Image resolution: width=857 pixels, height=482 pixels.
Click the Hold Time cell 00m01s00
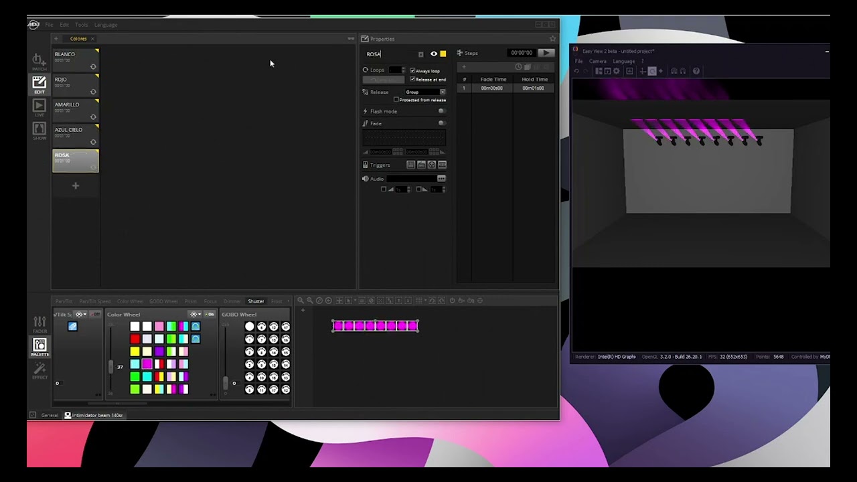534,88
